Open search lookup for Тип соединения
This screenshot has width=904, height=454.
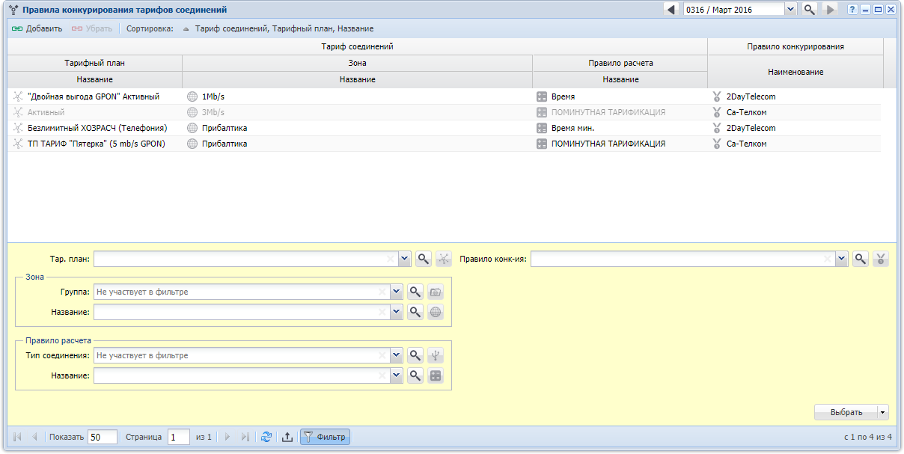[x=415, y=355]
